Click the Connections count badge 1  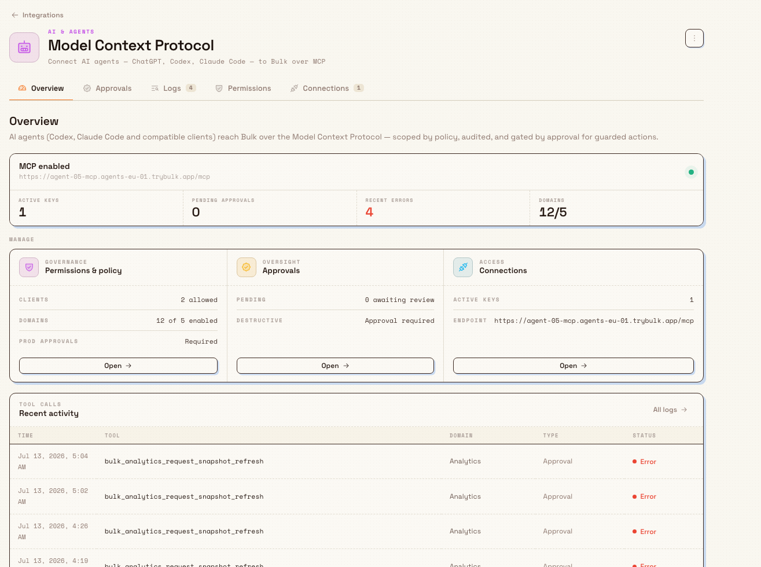coord(359,88)
